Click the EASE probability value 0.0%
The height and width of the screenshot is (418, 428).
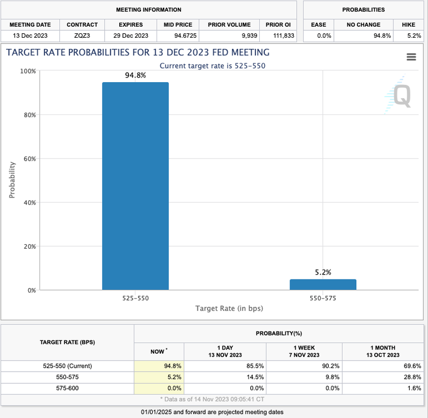point(324,36)
